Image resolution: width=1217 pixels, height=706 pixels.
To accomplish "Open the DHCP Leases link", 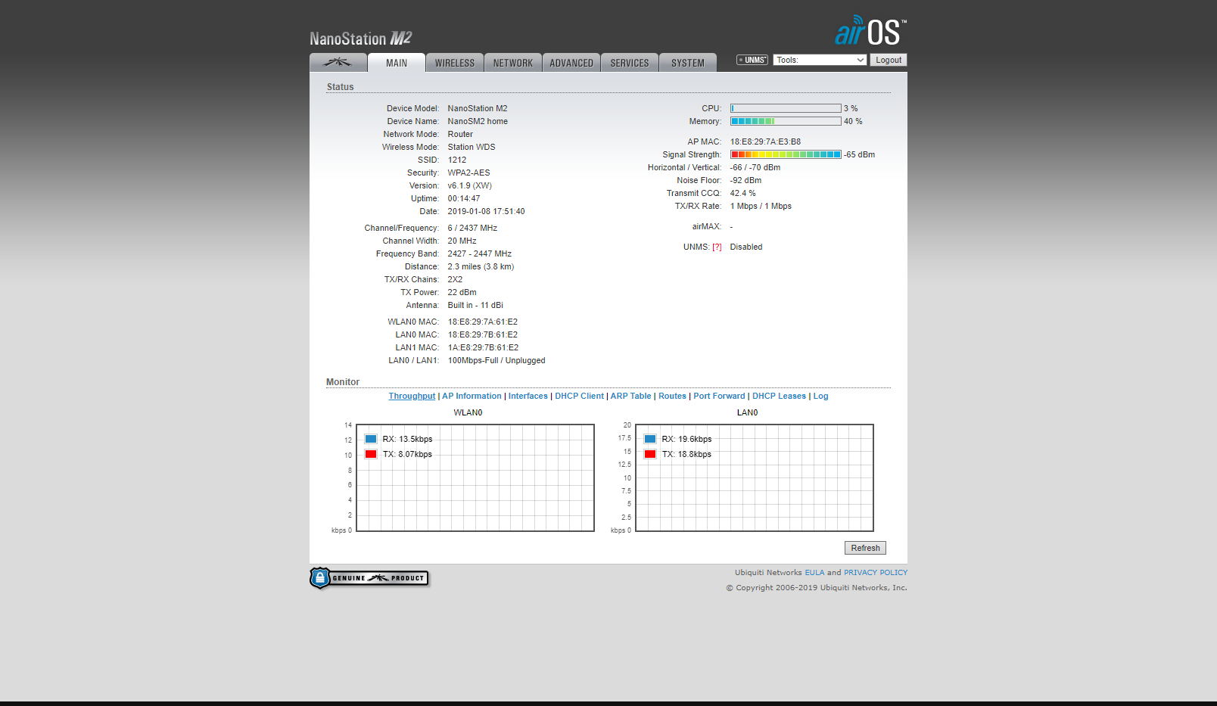I will (x=779, y=396).
